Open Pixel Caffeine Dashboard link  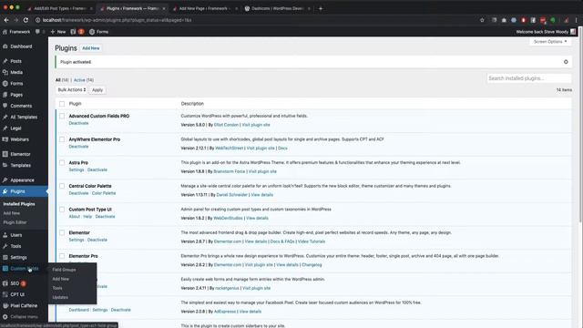coord(79,310)
